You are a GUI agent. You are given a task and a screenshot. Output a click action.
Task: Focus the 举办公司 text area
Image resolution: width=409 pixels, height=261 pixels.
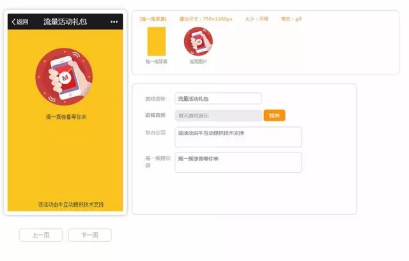(x=238, y=137)
